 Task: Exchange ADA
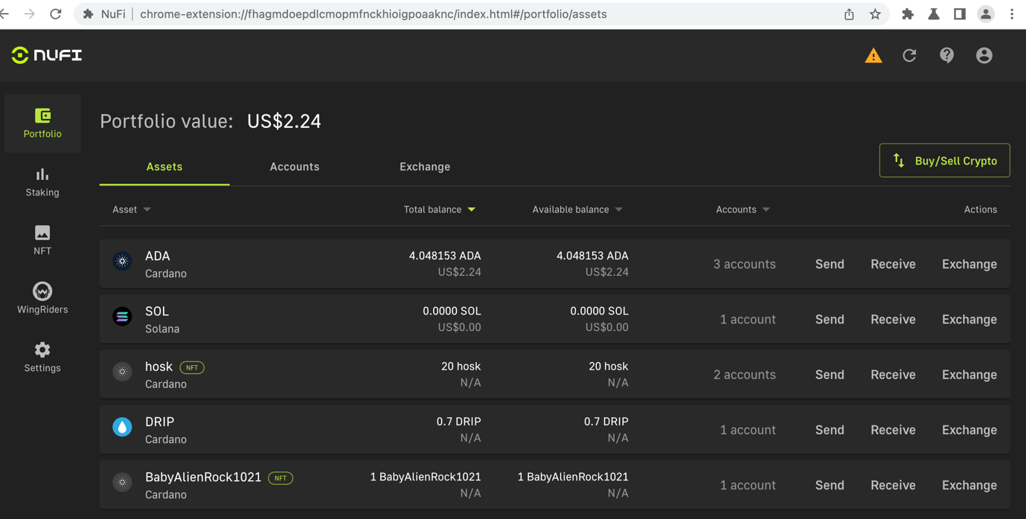coord(969,264)
